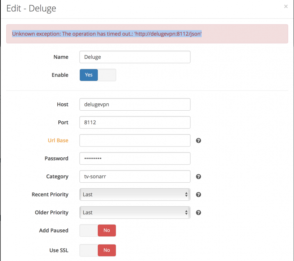Open help icon beside Category field

click(199, 176)
